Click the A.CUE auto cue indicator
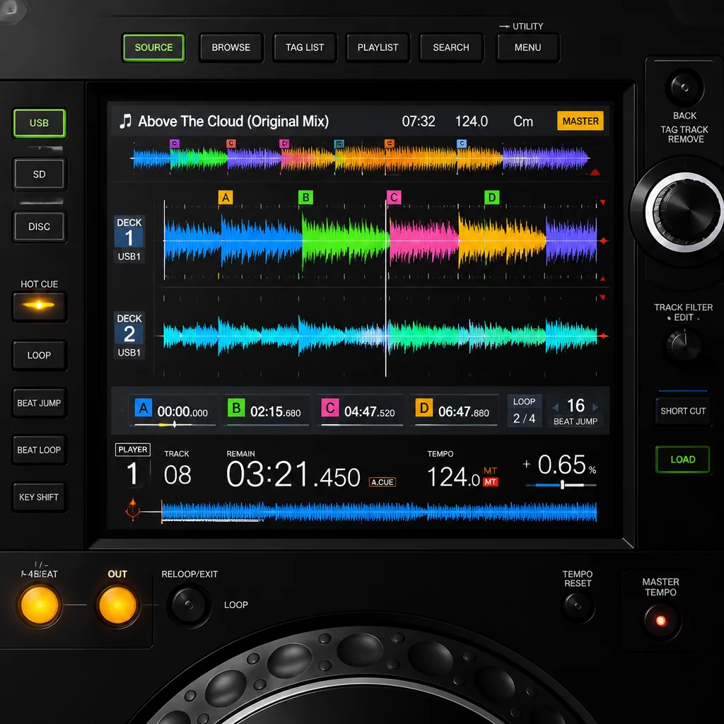724x724 pixels. point(383,482)
